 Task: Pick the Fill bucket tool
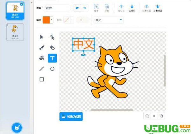pos(42,58)
